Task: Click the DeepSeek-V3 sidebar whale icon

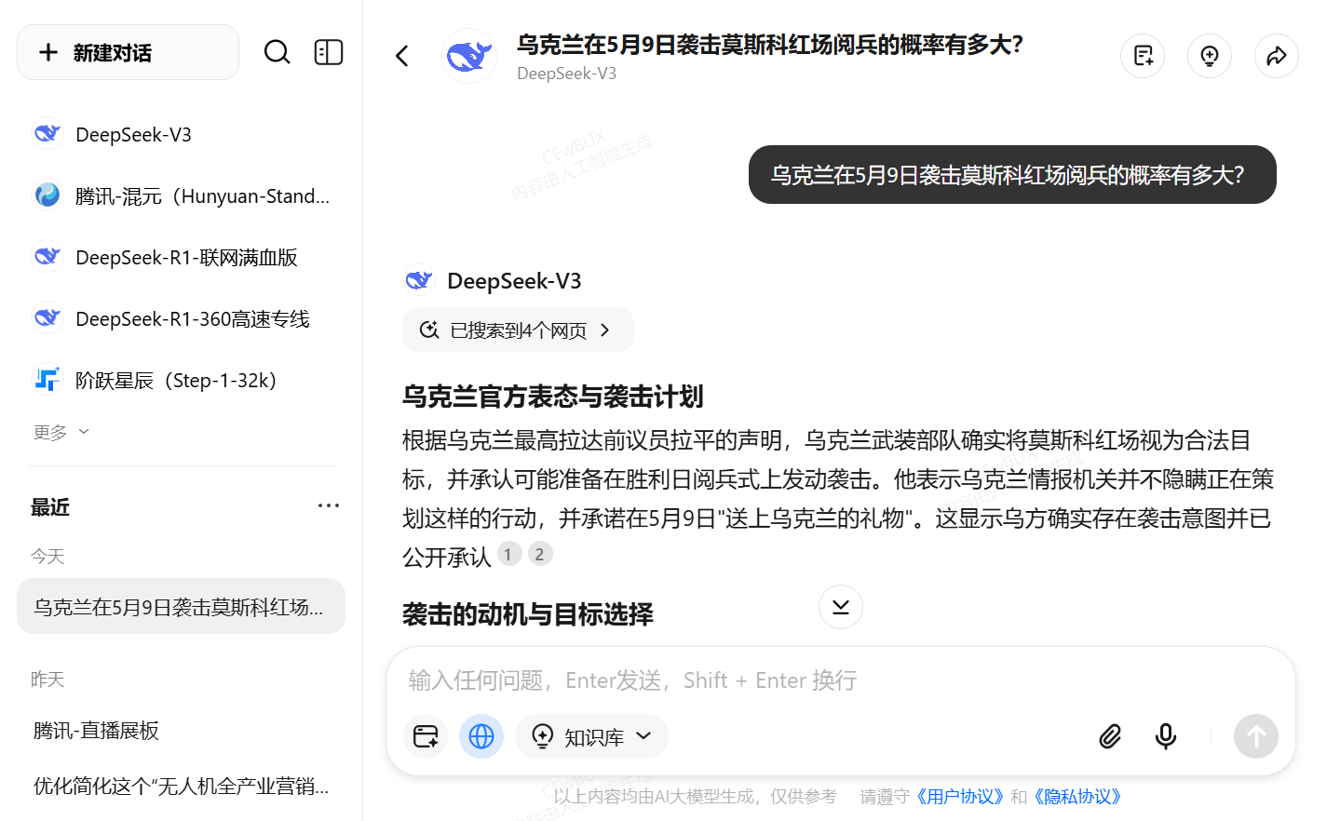Action: point(47,134)
